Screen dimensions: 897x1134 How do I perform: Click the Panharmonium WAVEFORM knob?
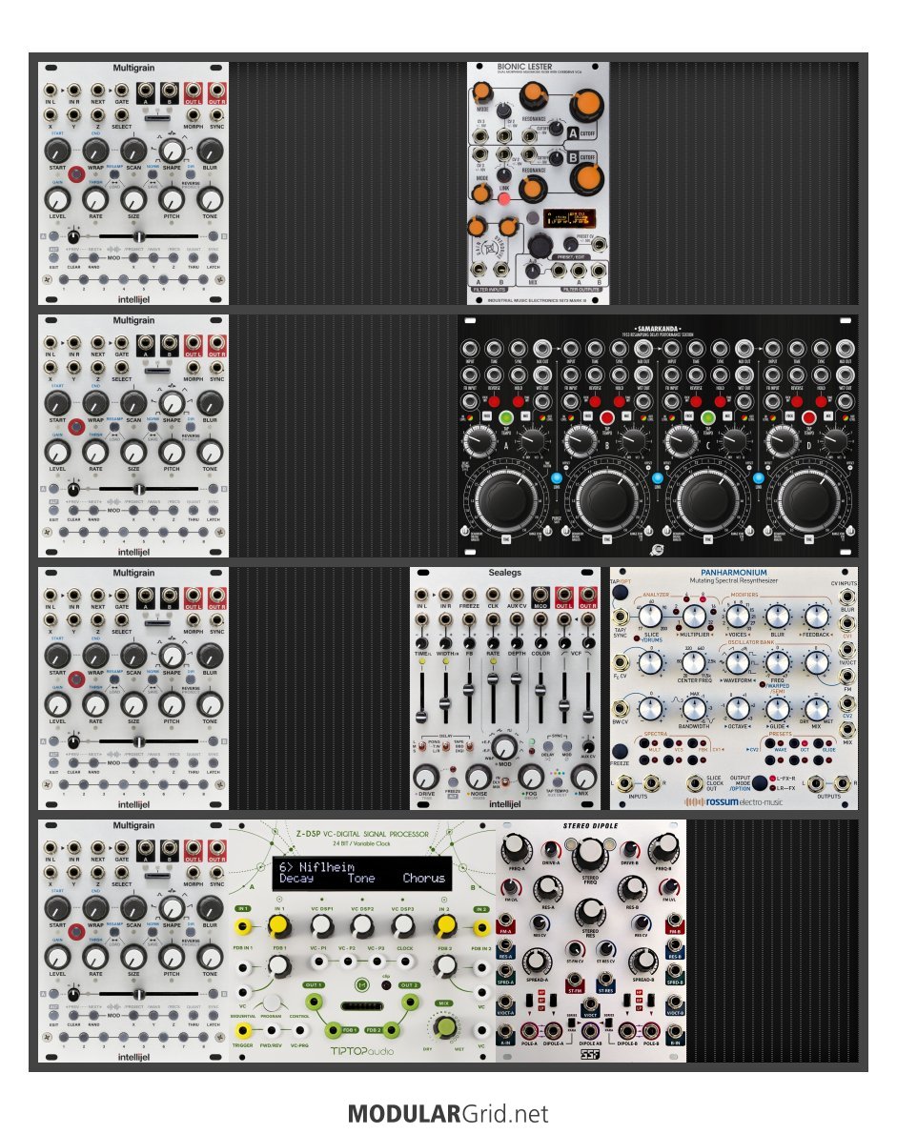[x=737, y=663]
